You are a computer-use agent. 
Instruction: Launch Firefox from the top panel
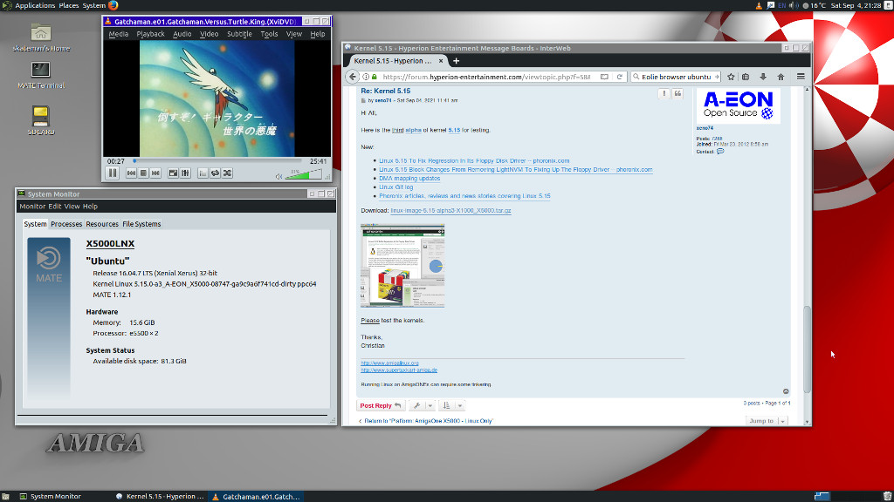tap(113, 6)
